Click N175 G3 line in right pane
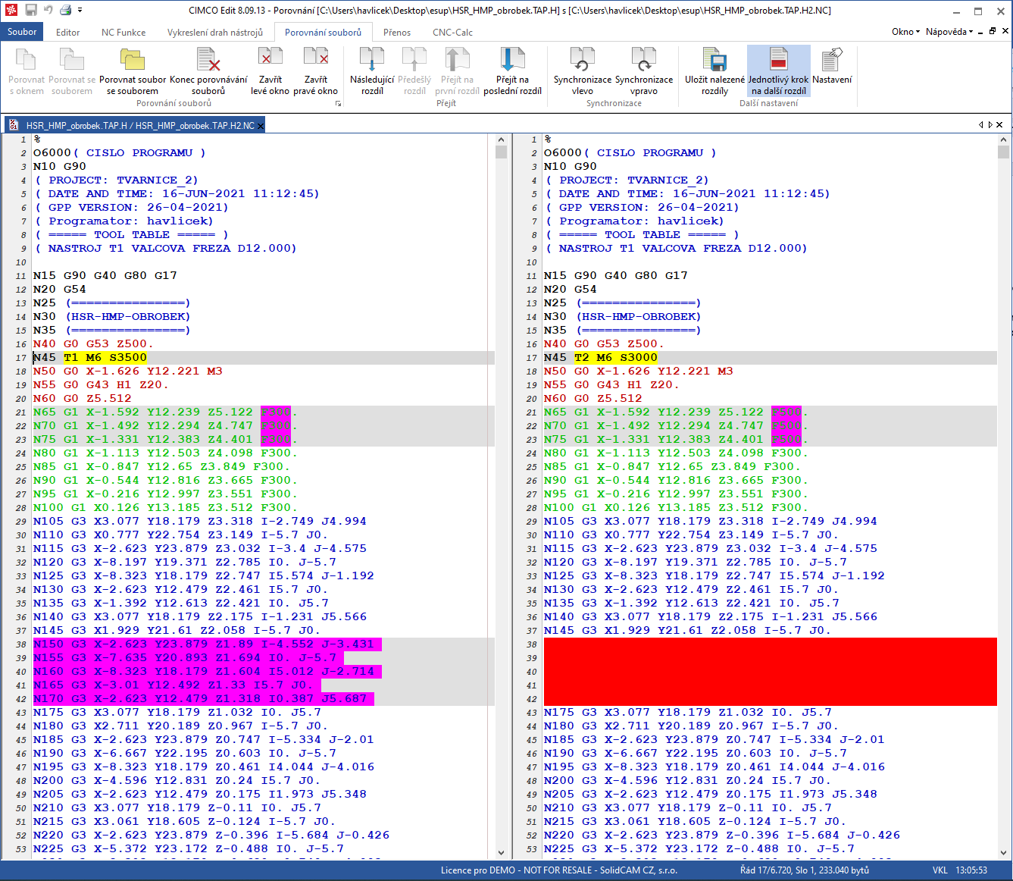This screenshot has height=881, width=1013. coord(688,713)
